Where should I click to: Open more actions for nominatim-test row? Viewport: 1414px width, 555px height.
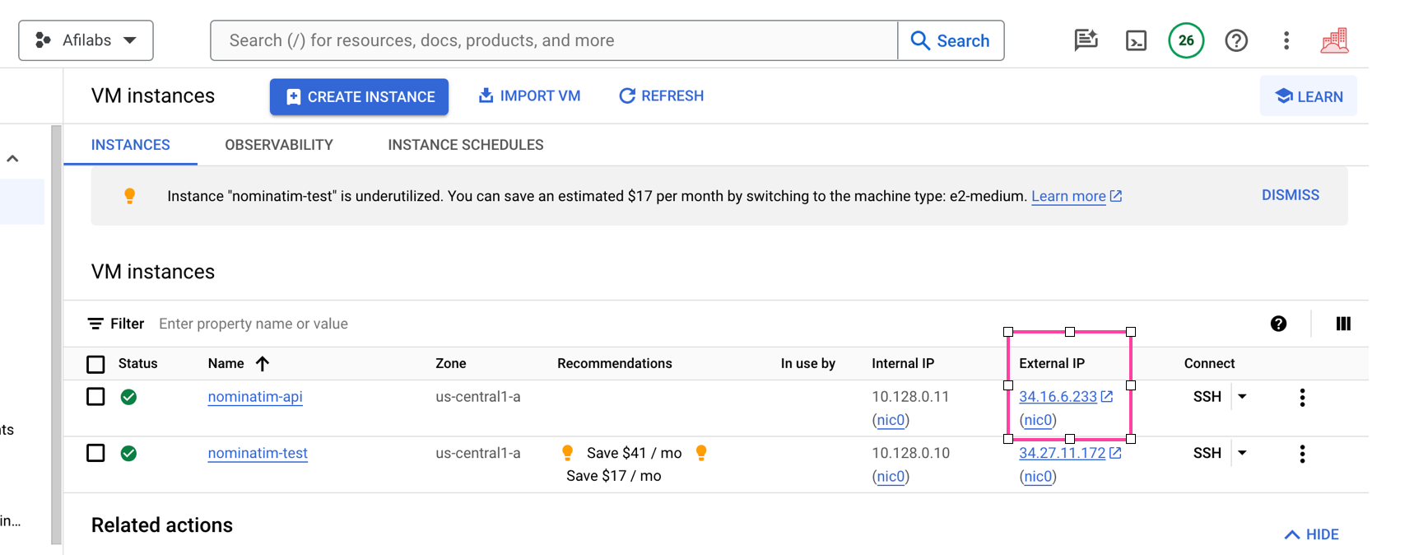[x=1301, y=454]
